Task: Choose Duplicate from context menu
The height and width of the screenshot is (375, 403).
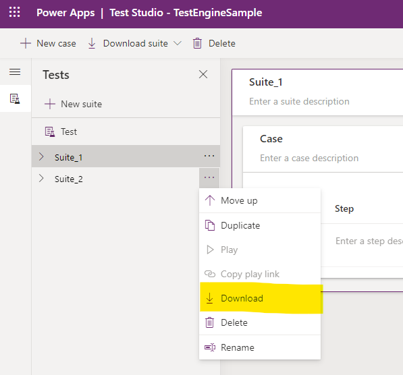Action: pyautogui.click(x=260, y=225)
